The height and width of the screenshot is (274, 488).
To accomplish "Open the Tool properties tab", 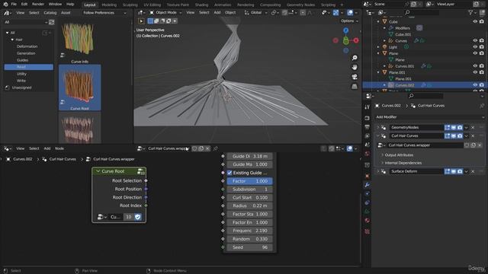I will (x=368, y=107).
